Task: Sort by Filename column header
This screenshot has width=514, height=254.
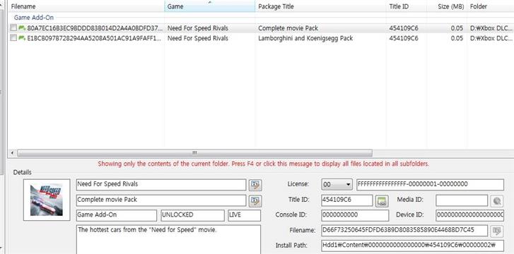Action: pos(86,6)
